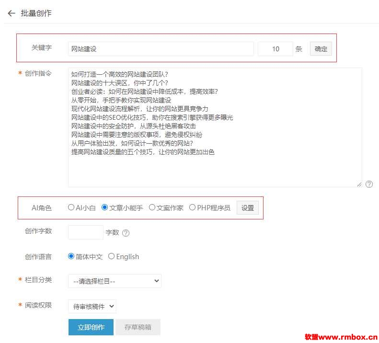The width and height of the screenshot is (379, 343).
Task: Expand the 待审核稿件 permission dropdown
Action: (92, 307)
